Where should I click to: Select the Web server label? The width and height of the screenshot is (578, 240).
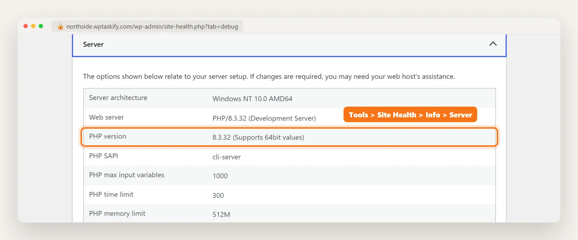click(x=107, y=117)
